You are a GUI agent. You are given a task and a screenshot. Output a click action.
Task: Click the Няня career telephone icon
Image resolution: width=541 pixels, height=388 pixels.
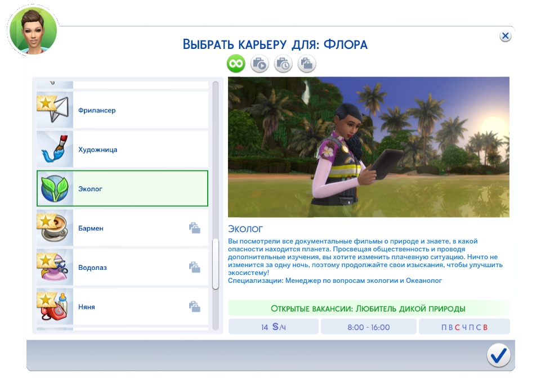pos(54,306)
